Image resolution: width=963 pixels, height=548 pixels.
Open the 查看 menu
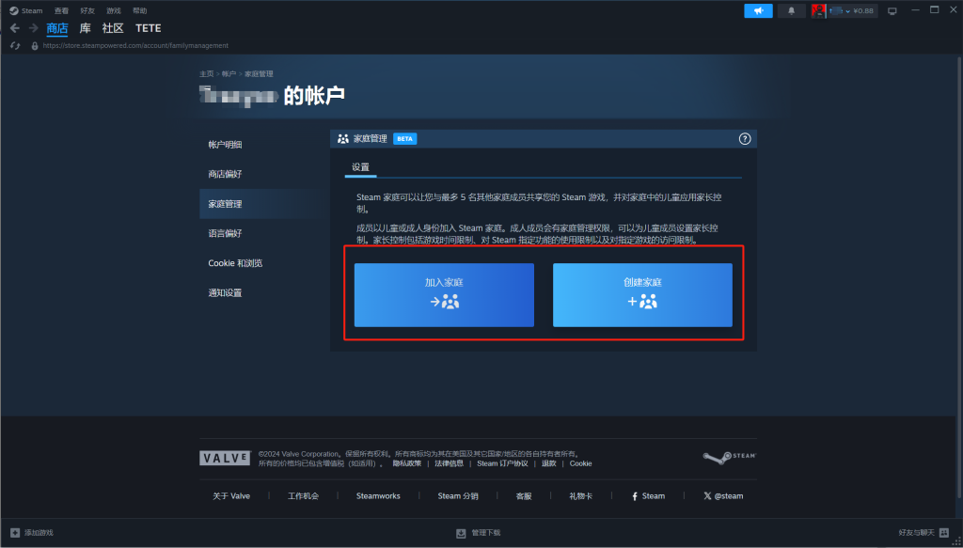[x=61, y=10]
